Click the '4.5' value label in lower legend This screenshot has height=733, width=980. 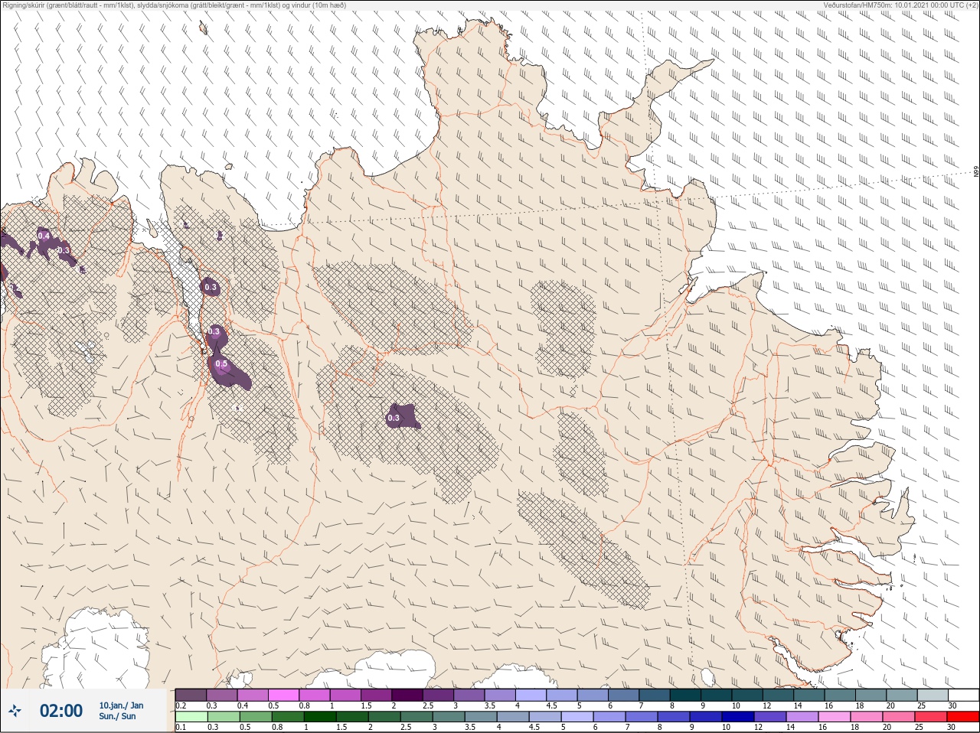(535, 728)
